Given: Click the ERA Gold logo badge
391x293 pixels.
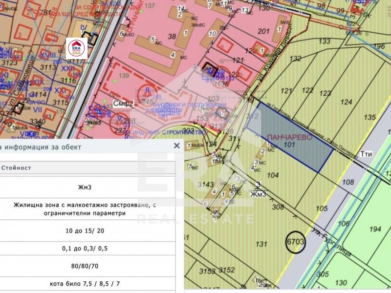Looking at the screenshot, I should point(77,48).
